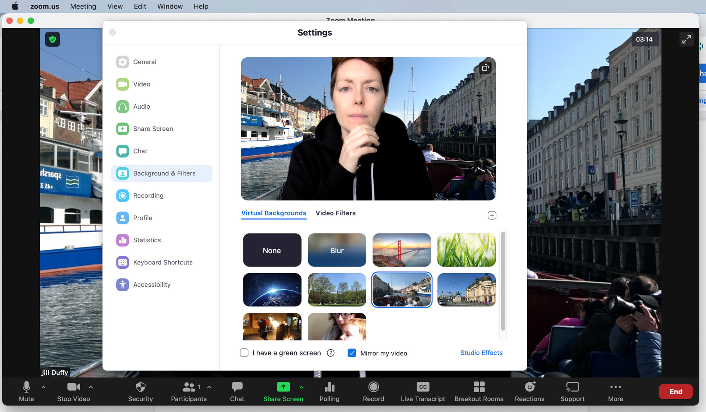Open the Window menu in menu bar
Image resolution: width=706 pixels, height=412 pixels.
click(x=170, y=6)
